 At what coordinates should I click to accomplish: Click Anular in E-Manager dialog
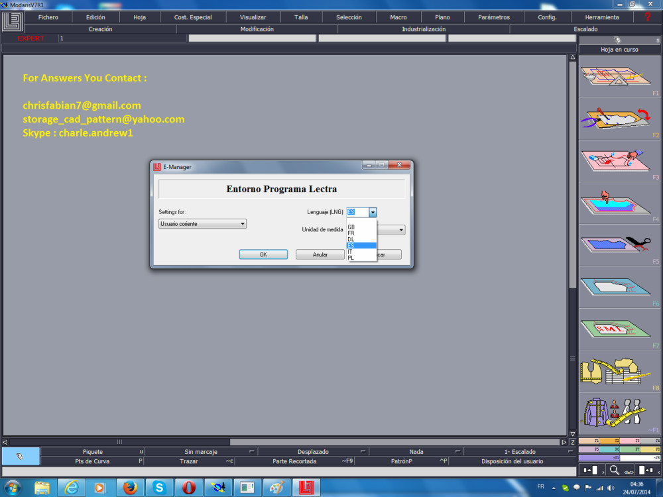[320, 254]
